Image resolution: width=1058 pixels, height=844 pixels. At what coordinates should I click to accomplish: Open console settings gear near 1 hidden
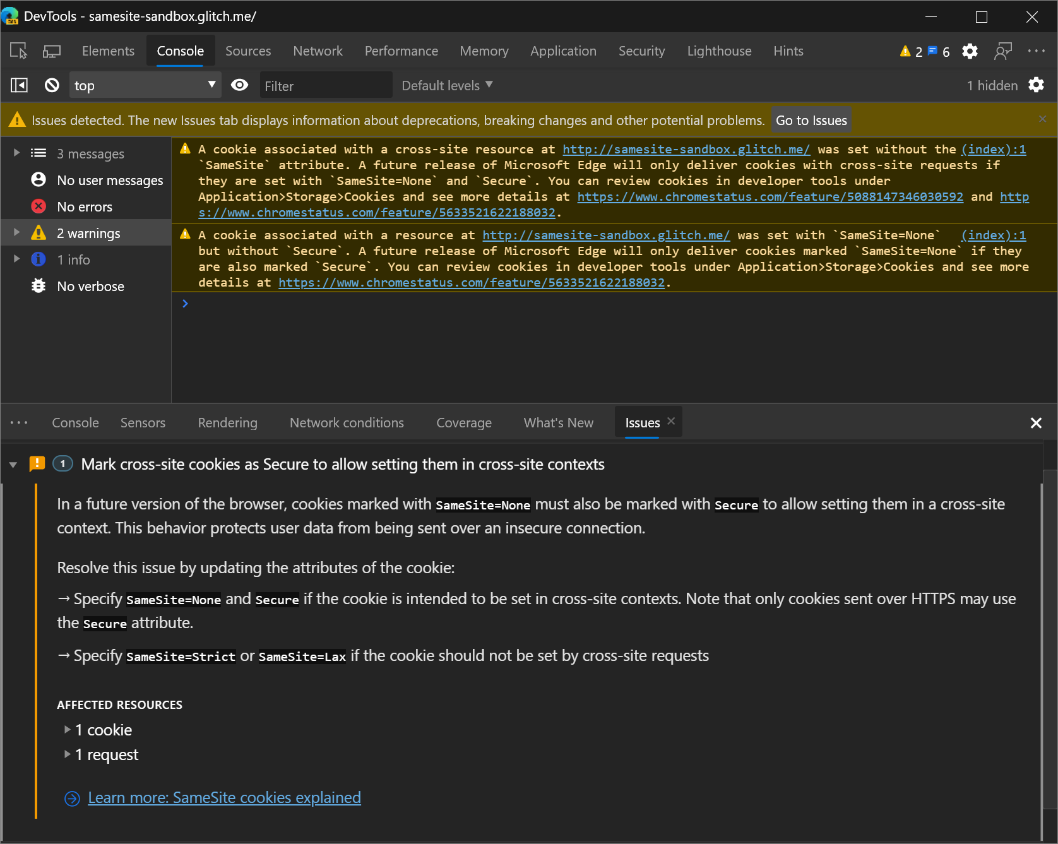pyautogui.click(x=1037, y=85)
